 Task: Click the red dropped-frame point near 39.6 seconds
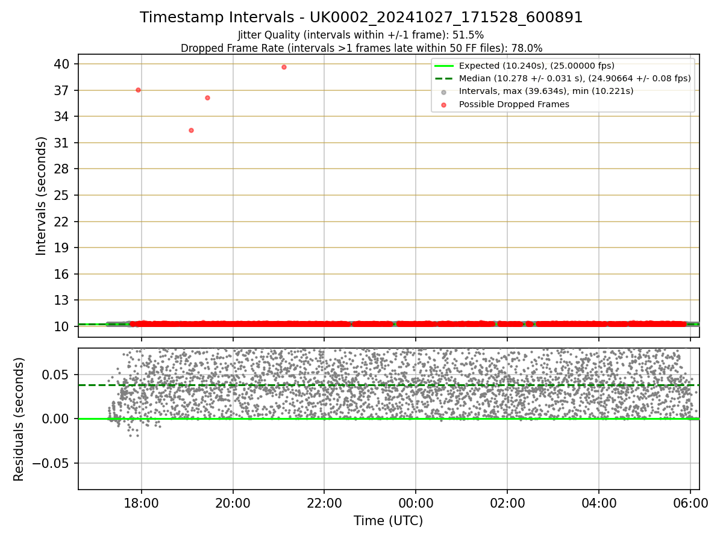point(284,67)
